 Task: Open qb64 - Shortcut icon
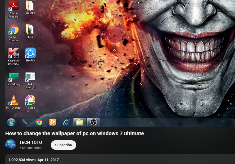[30, 81]
